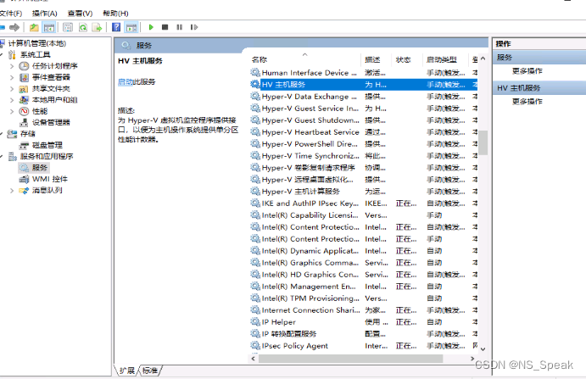The height and width of the screenshot is (379, 586).
Task: Click the services list vertical scrollbar thumb
Action: 483,142
